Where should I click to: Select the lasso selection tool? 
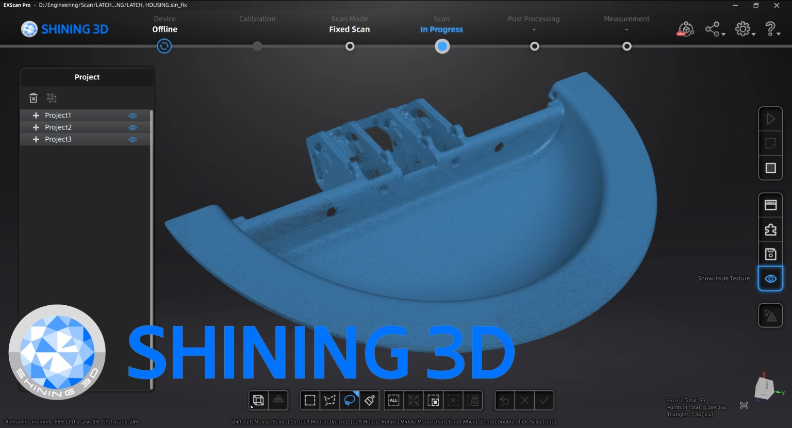click(350, 400)
